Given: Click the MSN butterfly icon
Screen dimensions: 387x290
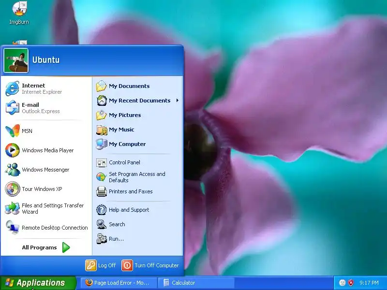Looking at the screenshot, I should click(13, 130).
